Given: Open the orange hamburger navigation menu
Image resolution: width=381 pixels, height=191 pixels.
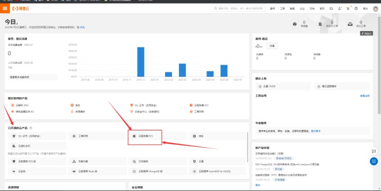Looking at the screenshot, I should click(x=5, y=8).
